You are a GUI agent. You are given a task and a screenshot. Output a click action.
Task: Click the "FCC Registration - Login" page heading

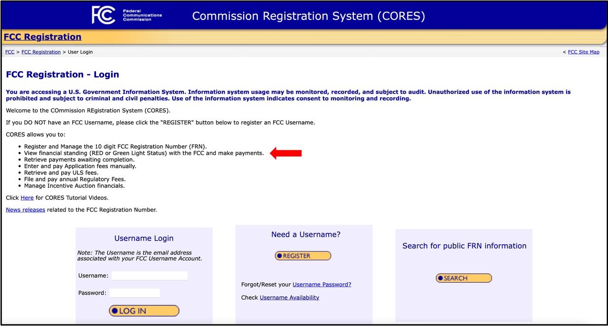point(62,75)
